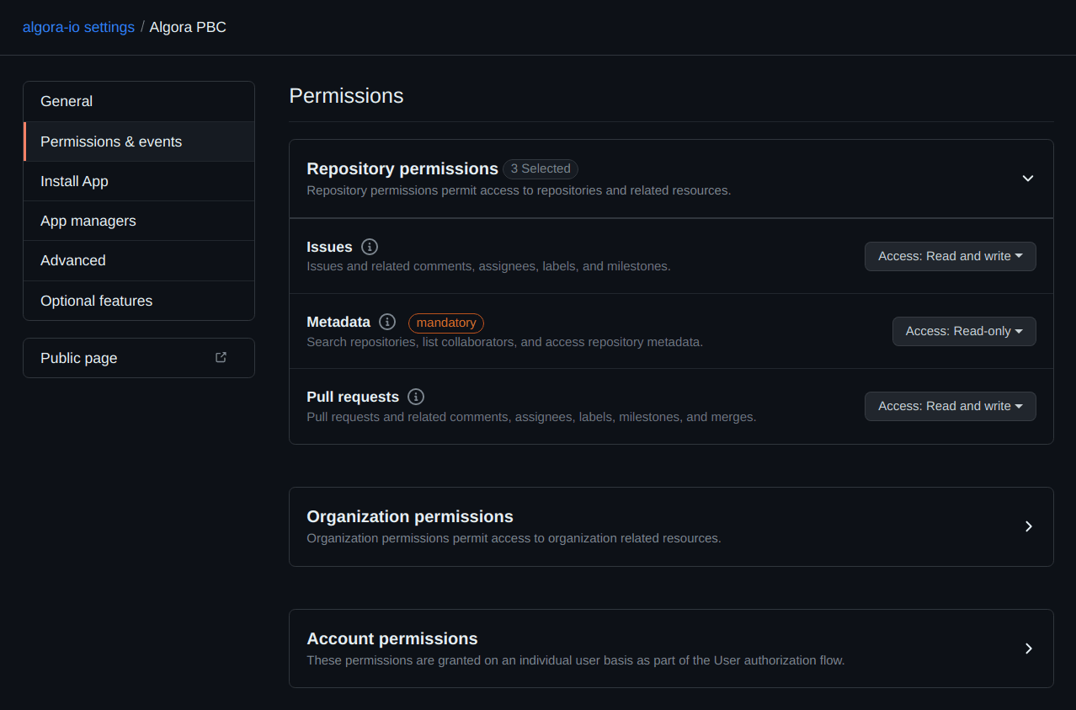Click the 3 Selected badge
The height and width of the screenshot is (710, 1076).
tap(540, 168)
